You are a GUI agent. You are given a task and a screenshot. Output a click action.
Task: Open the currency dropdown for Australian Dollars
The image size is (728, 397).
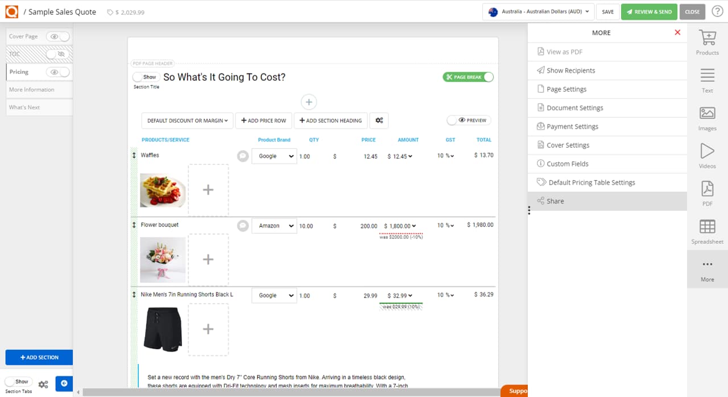pyautogui.click(x=537, y=11)
